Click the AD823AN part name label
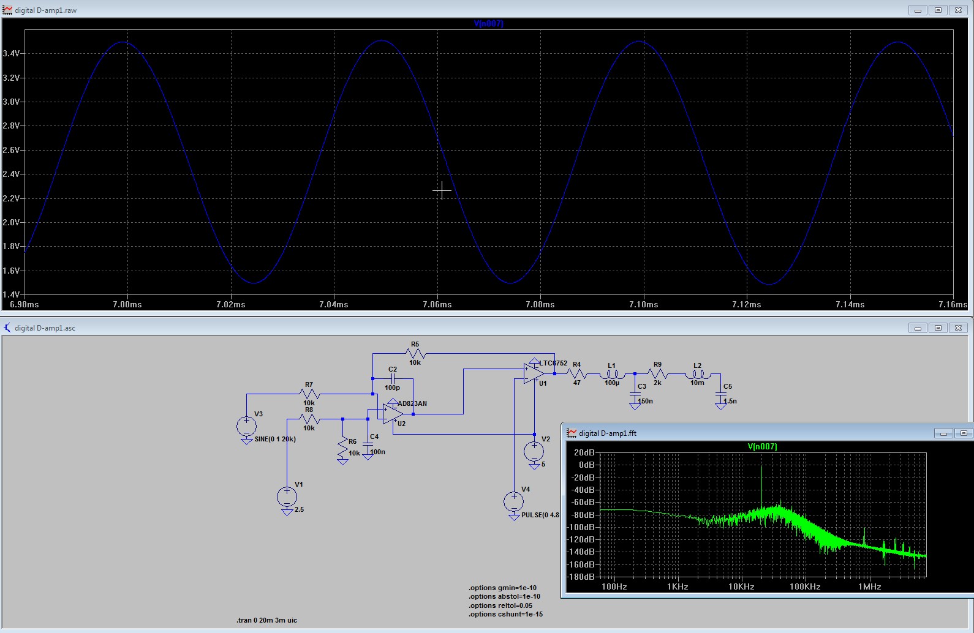The height and width of the screenshot is (633, 974). click(x=412, y=403)
